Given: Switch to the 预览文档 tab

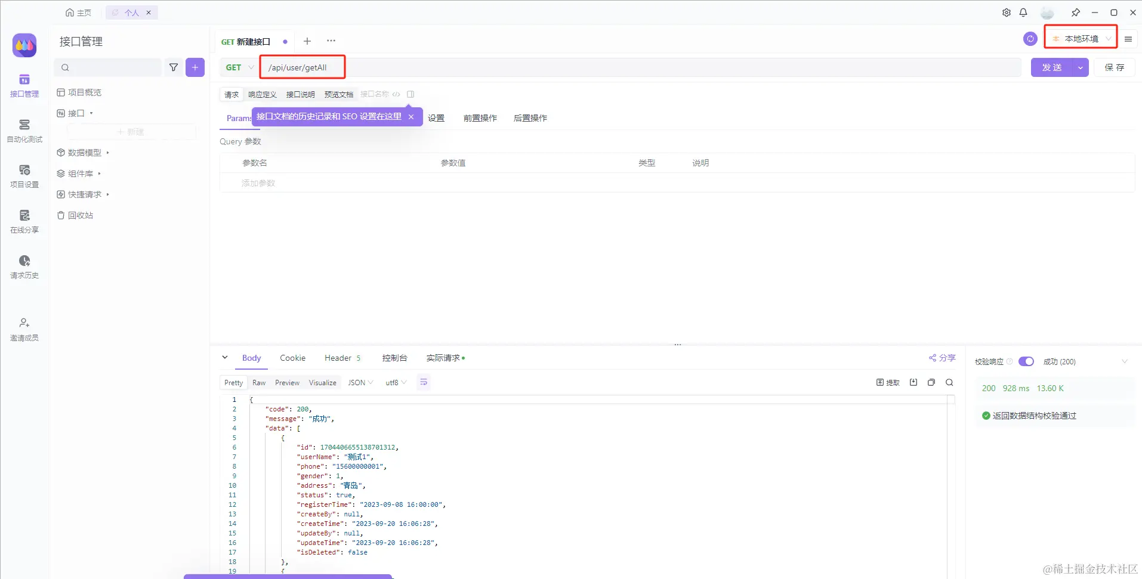Looking at the screenshot, I should tap(339, 94).
